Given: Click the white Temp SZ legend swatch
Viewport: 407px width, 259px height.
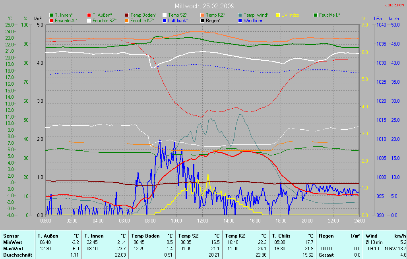Looking at the screenshot, I should pos(165,15).
